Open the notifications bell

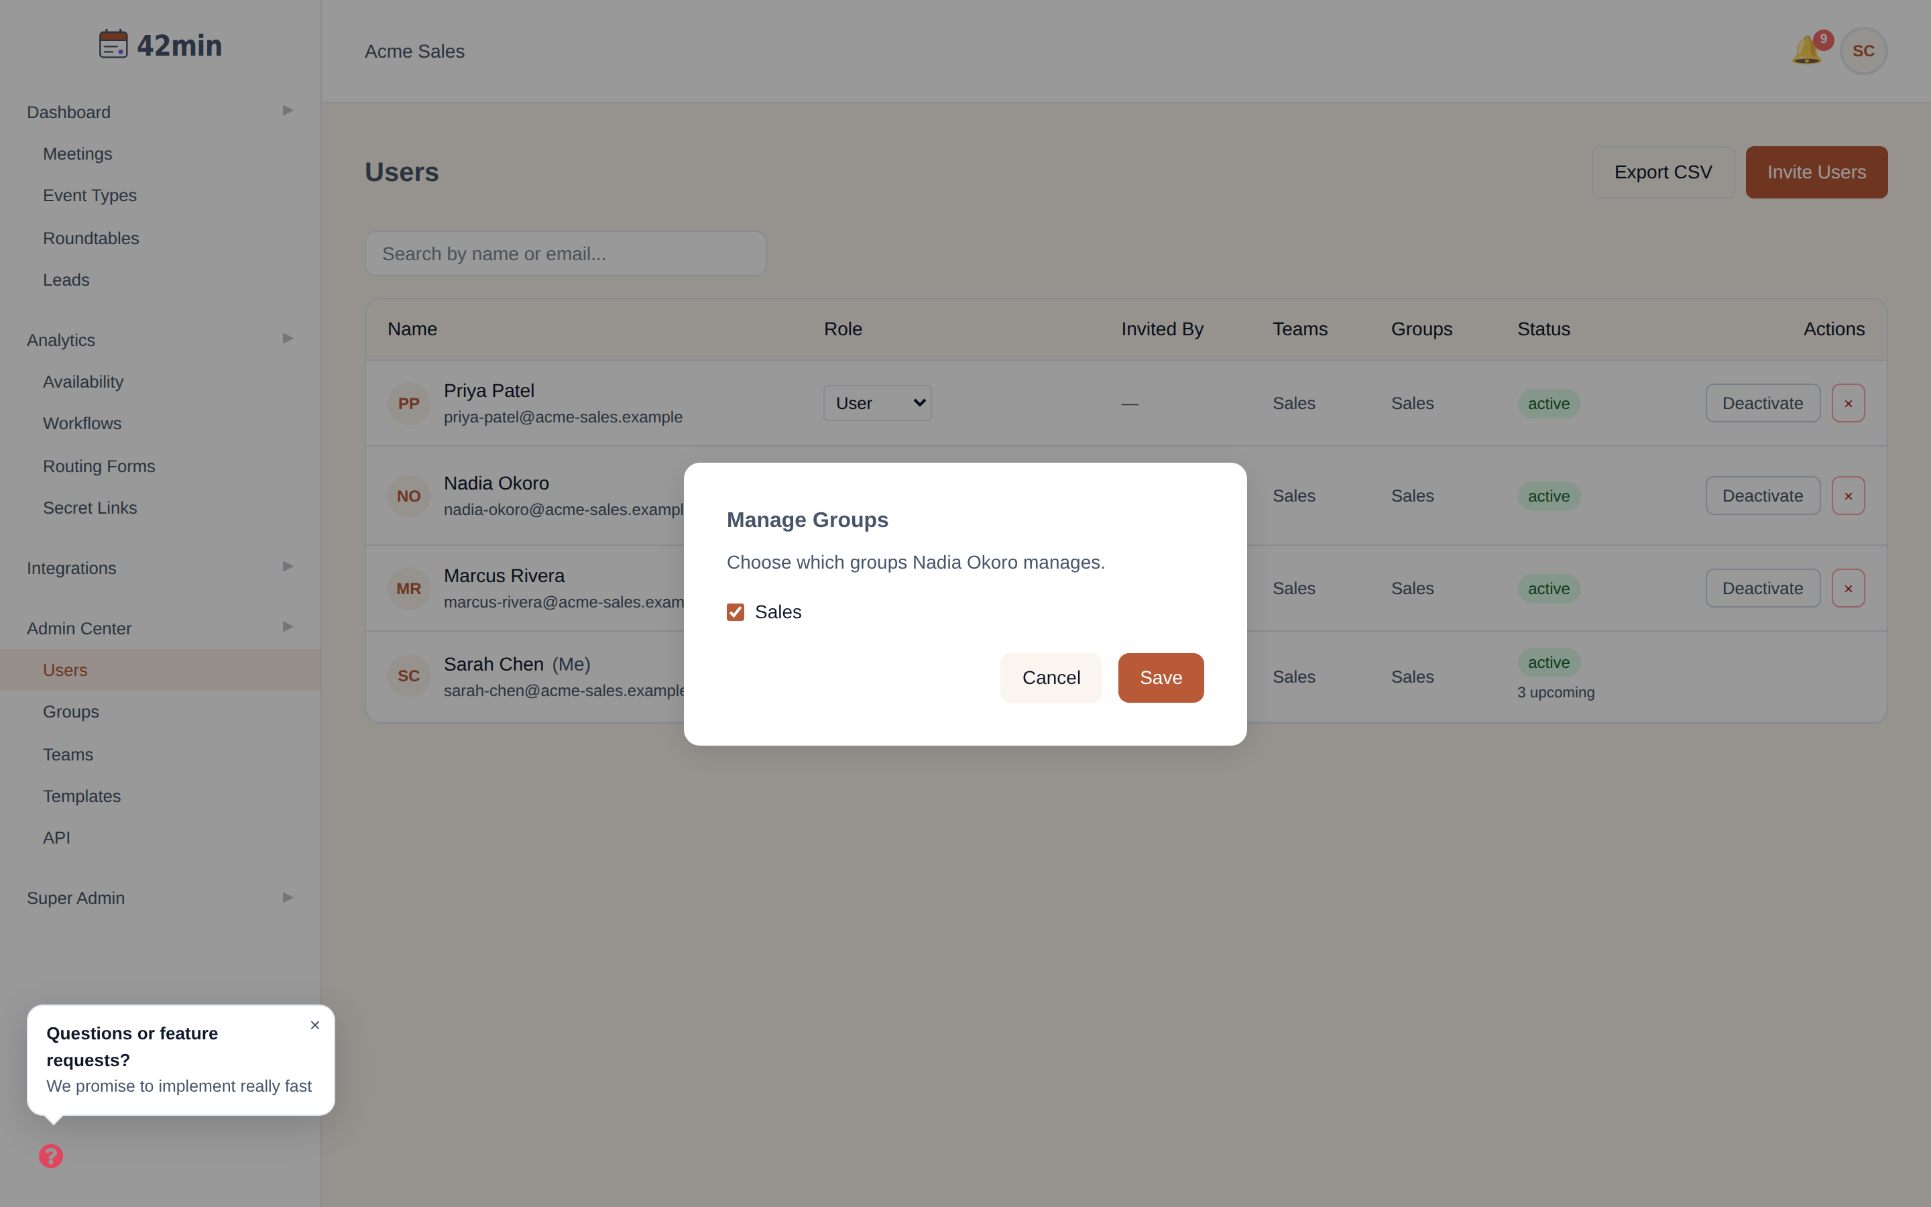1806,50
